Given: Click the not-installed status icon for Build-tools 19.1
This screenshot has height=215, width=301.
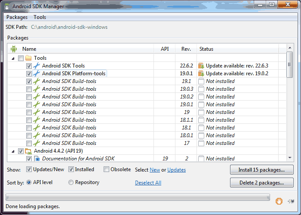Looking at the screenshot, I should click(201, 81).
